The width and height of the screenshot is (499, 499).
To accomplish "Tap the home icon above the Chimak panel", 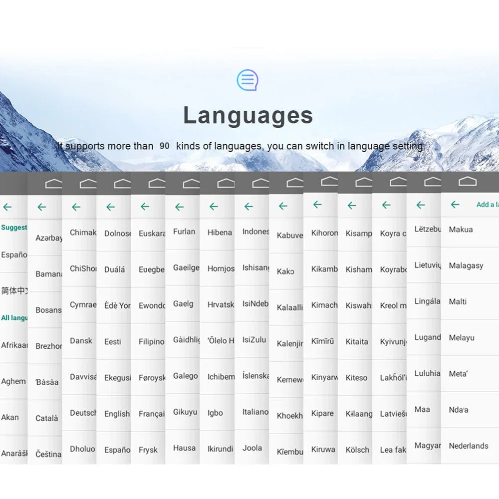I will pos(88,184).
